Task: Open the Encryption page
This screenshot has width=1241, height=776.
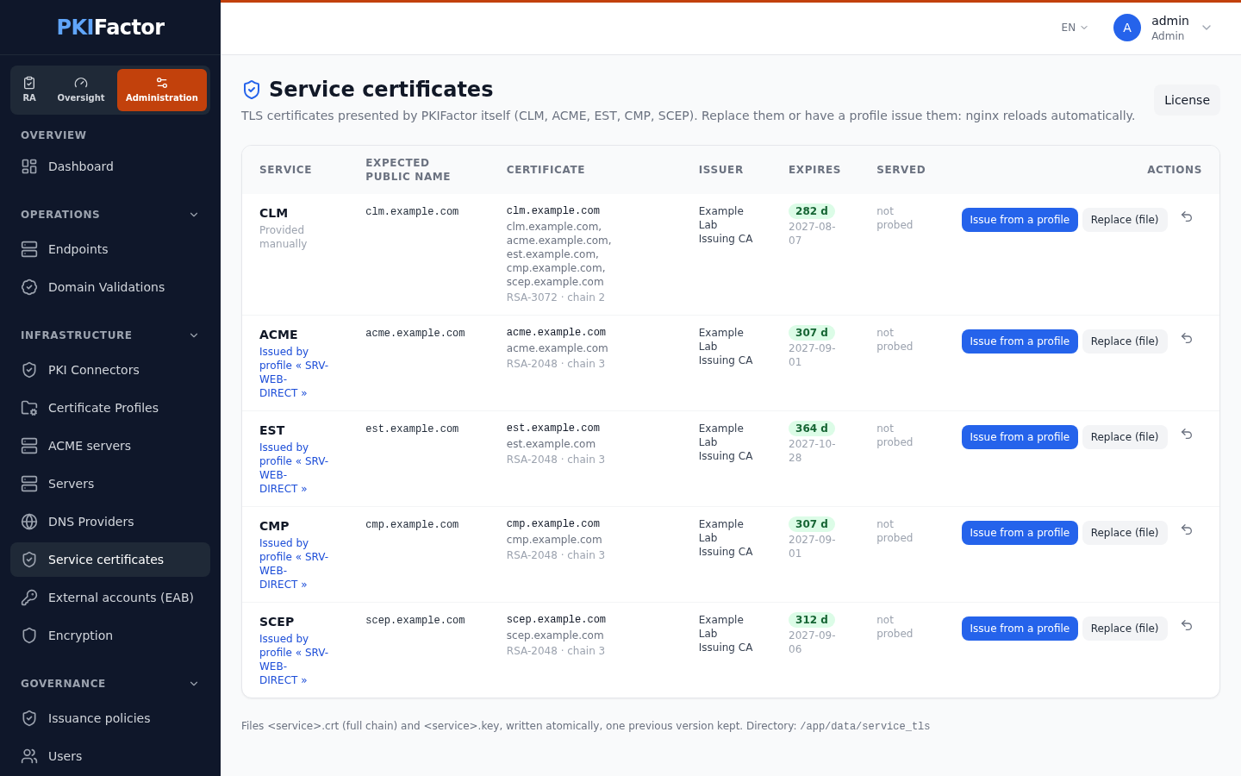Action: (110, 635)
